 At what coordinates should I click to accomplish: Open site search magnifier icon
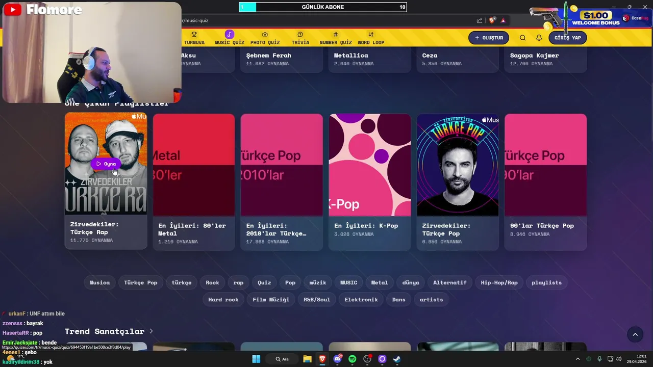[x=522, y=38]
